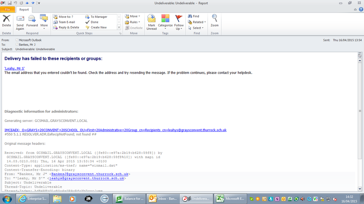Save using the Quick Access toolbar icon

click(9, 3)
